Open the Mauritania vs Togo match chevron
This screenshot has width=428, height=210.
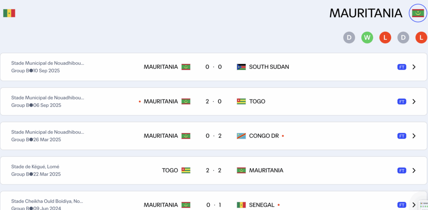(x=414, y=101)
